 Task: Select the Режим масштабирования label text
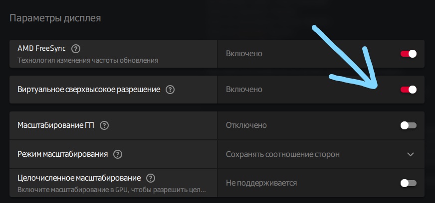[62, 154]
